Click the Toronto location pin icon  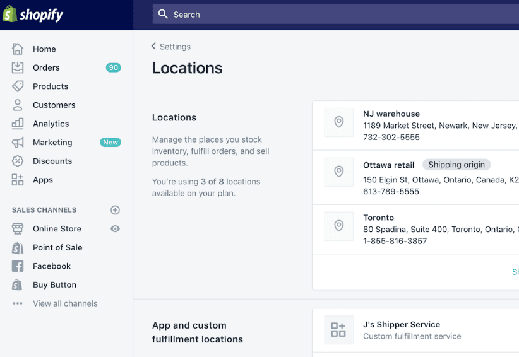[x=339, y=226]
